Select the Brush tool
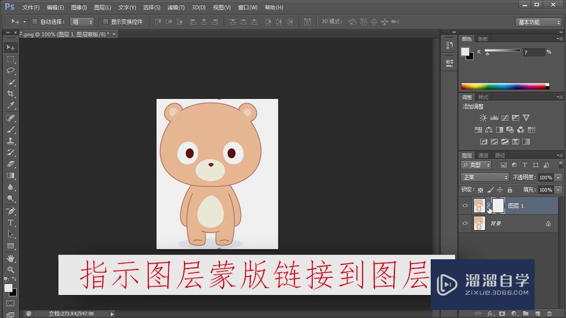The height and width of the screenshot is (318, 566). pyautogui.click(x=11, y=129)
